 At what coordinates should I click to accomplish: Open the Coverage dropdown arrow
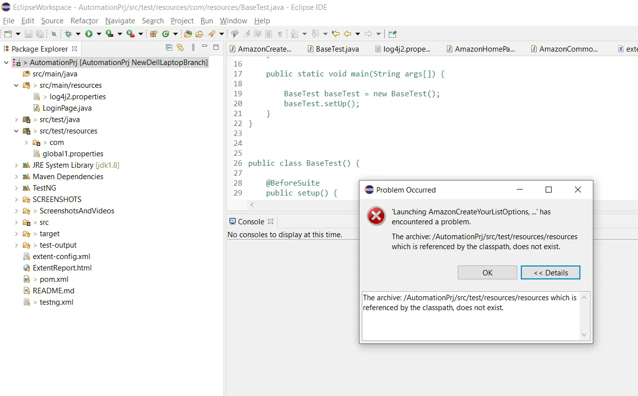point(120,34)
